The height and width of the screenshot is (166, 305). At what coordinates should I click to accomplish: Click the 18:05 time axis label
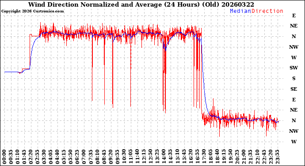pos(210,157)
